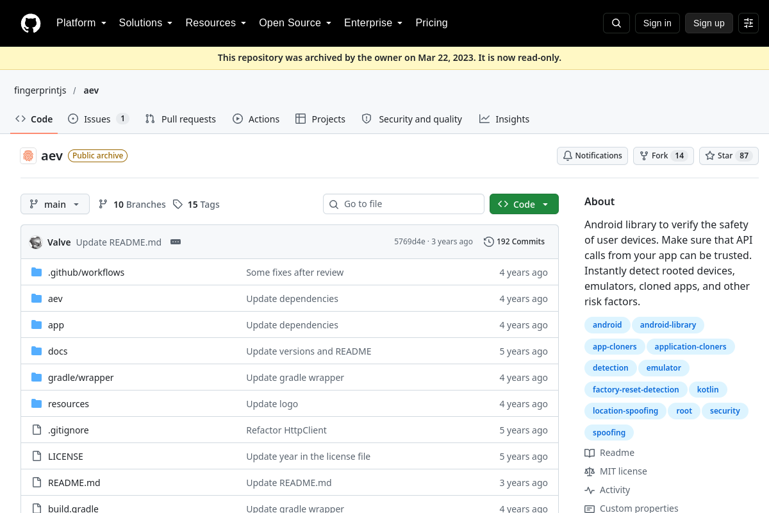Image resolution: width=769 pixels, height=513 pixels.
Task: Switch to the Insights tab
Action: [504, 119]
